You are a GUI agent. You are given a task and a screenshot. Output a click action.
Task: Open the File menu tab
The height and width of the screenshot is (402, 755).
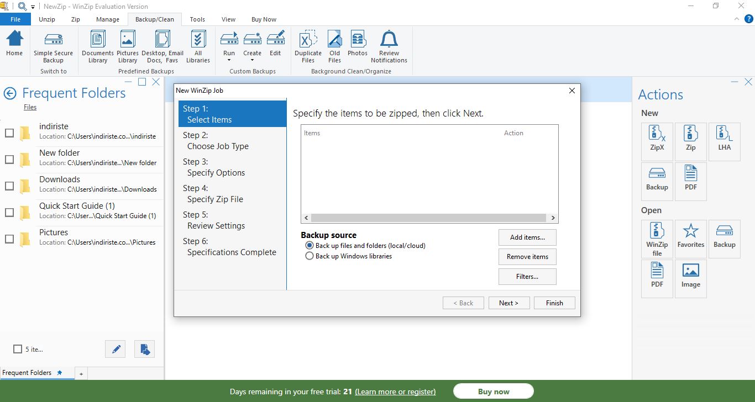pos(15,19)
